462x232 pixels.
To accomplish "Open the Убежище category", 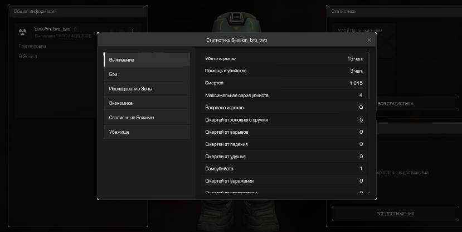I will tap(147, 132).
